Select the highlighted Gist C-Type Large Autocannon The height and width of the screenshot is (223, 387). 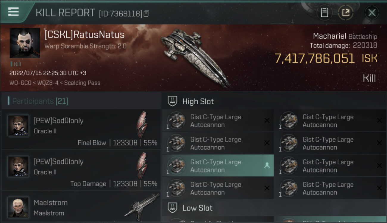click(216, 166)
